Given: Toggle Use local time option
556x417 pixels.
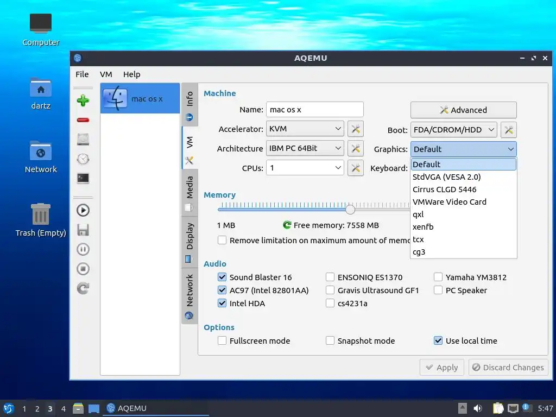Looking at the screenshot, I should click(438, 340).
